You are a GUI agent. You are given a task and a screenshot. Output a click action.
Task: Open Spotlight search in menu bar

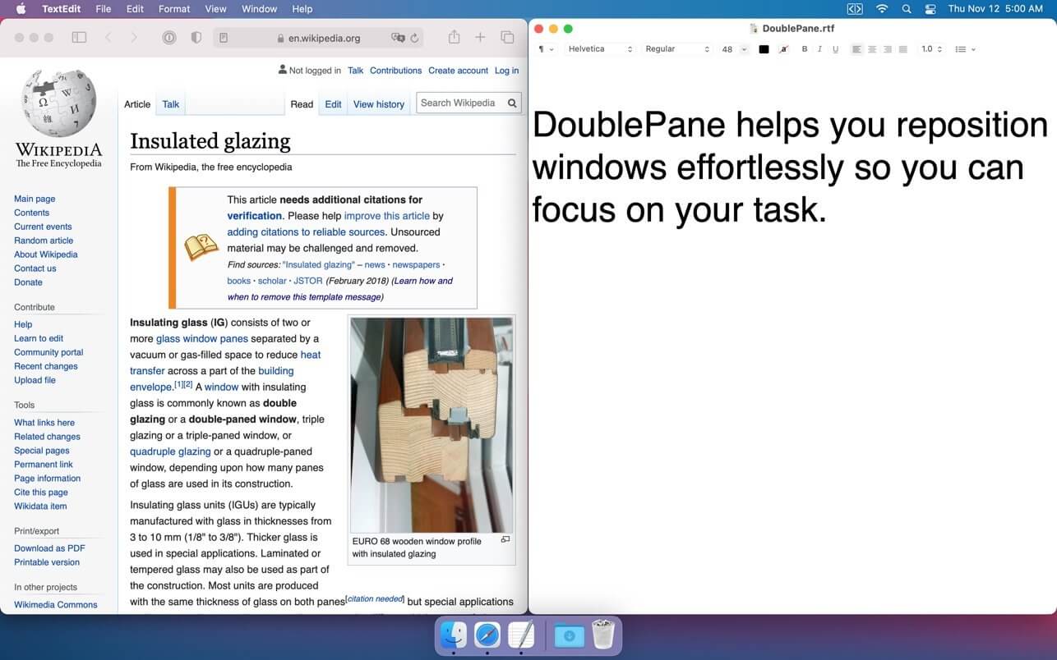(x=907, y=9)
